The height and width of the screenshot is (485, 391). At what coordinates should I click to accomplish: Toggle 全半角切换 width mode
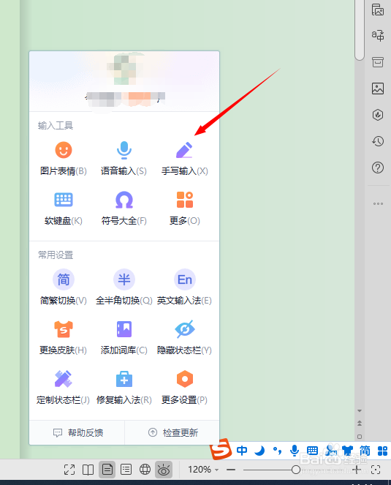coord(124,287)
